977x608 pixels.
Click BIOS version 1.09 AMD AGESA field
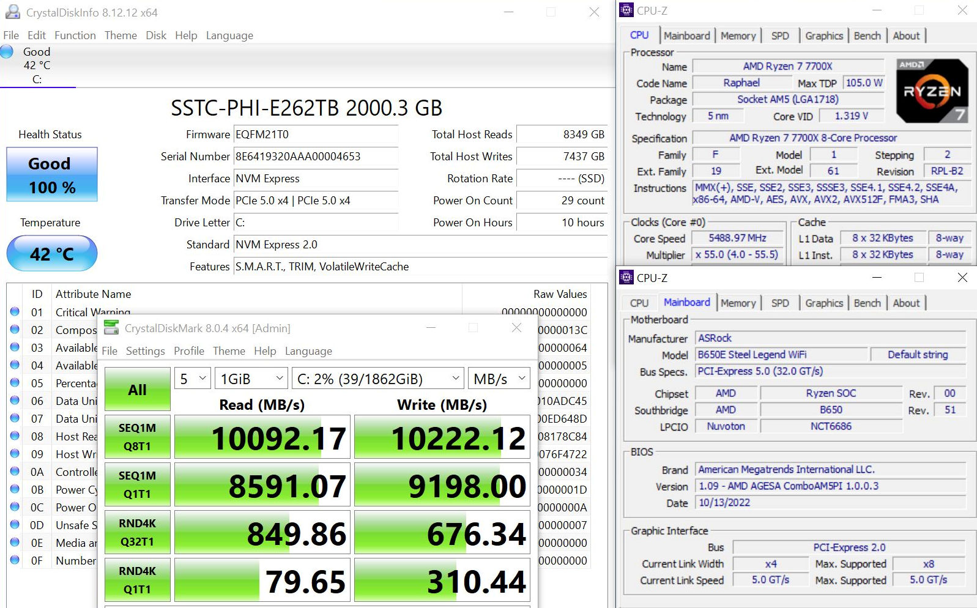(831, 486)
